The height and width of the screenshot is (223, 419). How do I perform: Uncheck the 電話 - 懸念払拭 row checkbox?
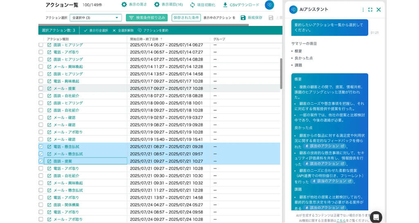coord(41,147)
